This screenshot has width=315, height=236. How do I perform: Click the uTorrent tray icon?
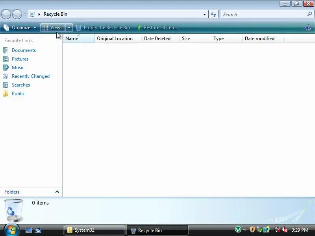coord(238,229)
